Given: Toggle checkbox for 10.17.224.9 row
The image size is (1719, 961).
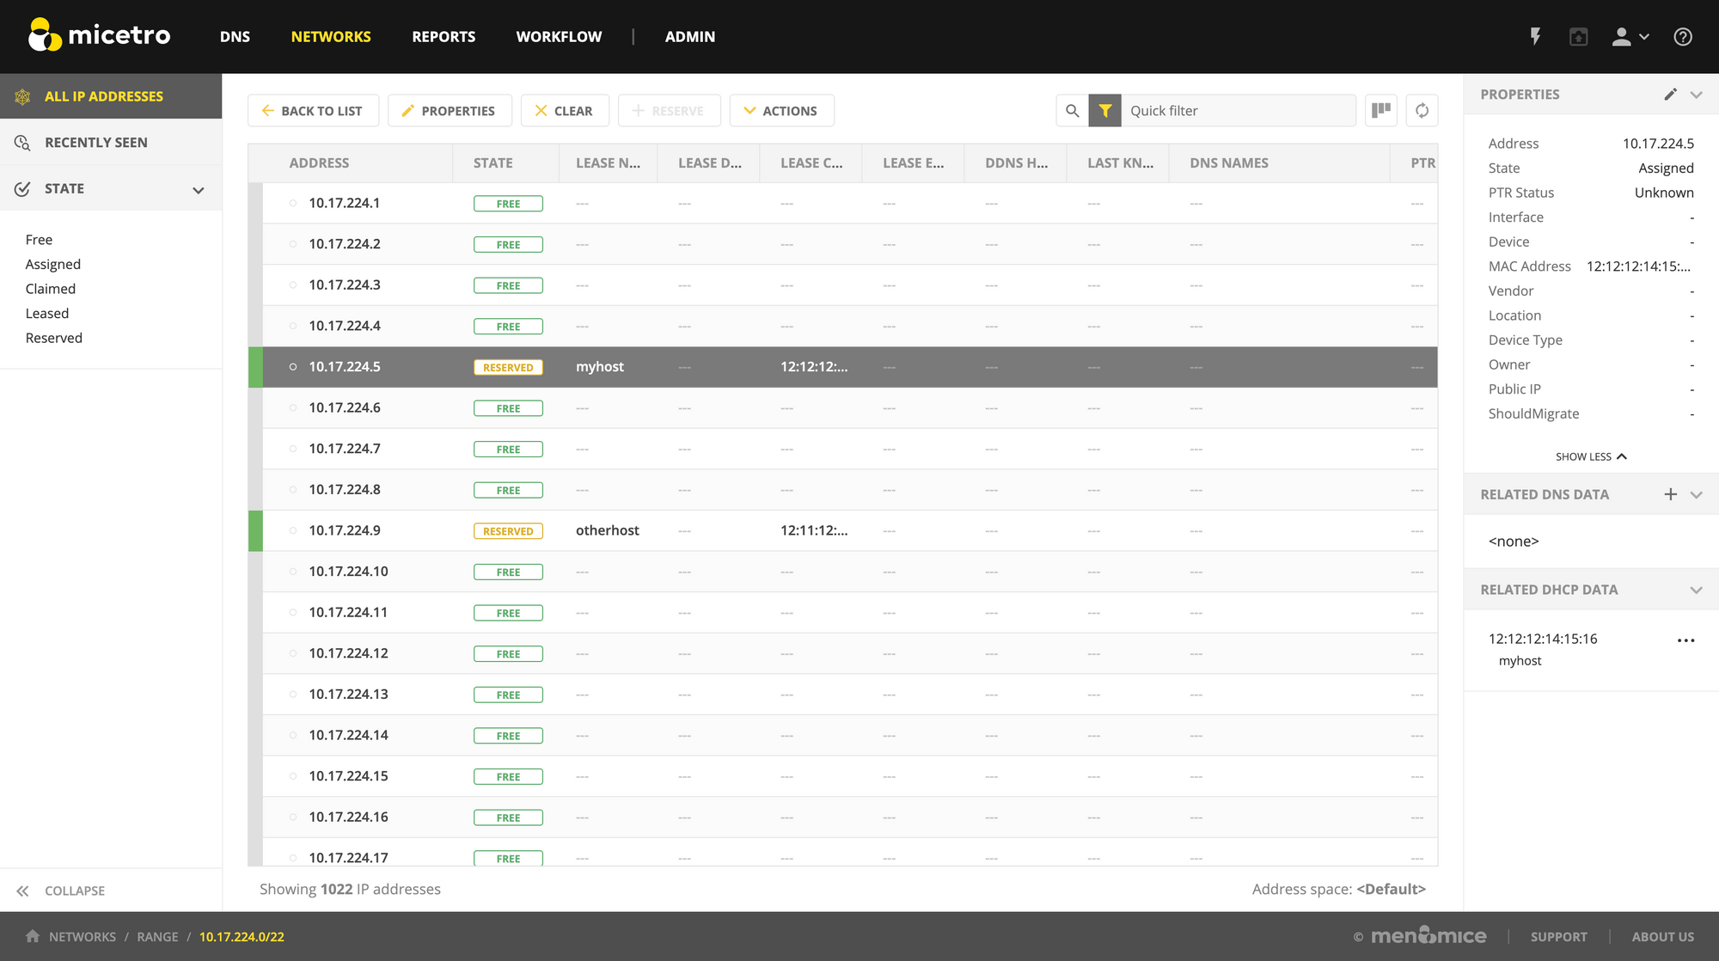Looking at the screenshot, I should (291, 530).
